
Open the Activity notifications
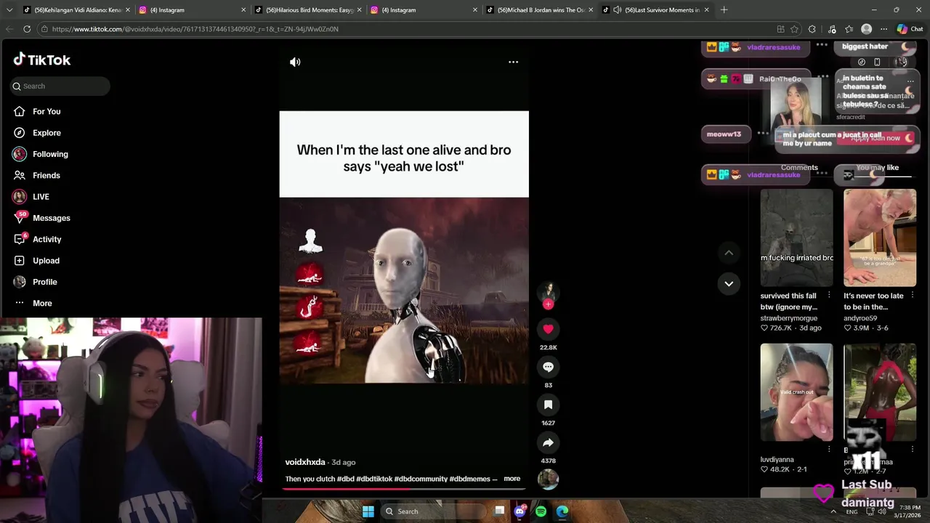(x=46, y=239)
